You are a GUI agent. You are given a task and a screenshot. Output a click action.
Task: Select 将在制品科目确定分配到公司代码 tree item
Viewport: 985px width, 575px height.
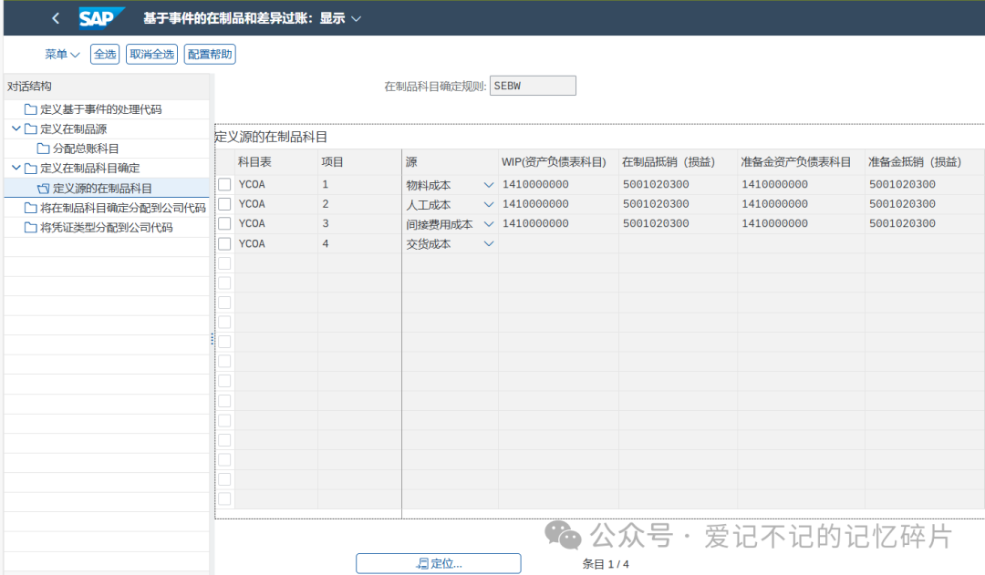(x=123, y=208)
